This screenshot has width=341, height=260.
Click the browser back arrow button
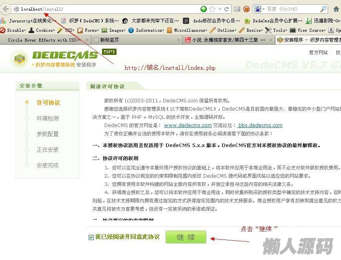click(5, 9)
